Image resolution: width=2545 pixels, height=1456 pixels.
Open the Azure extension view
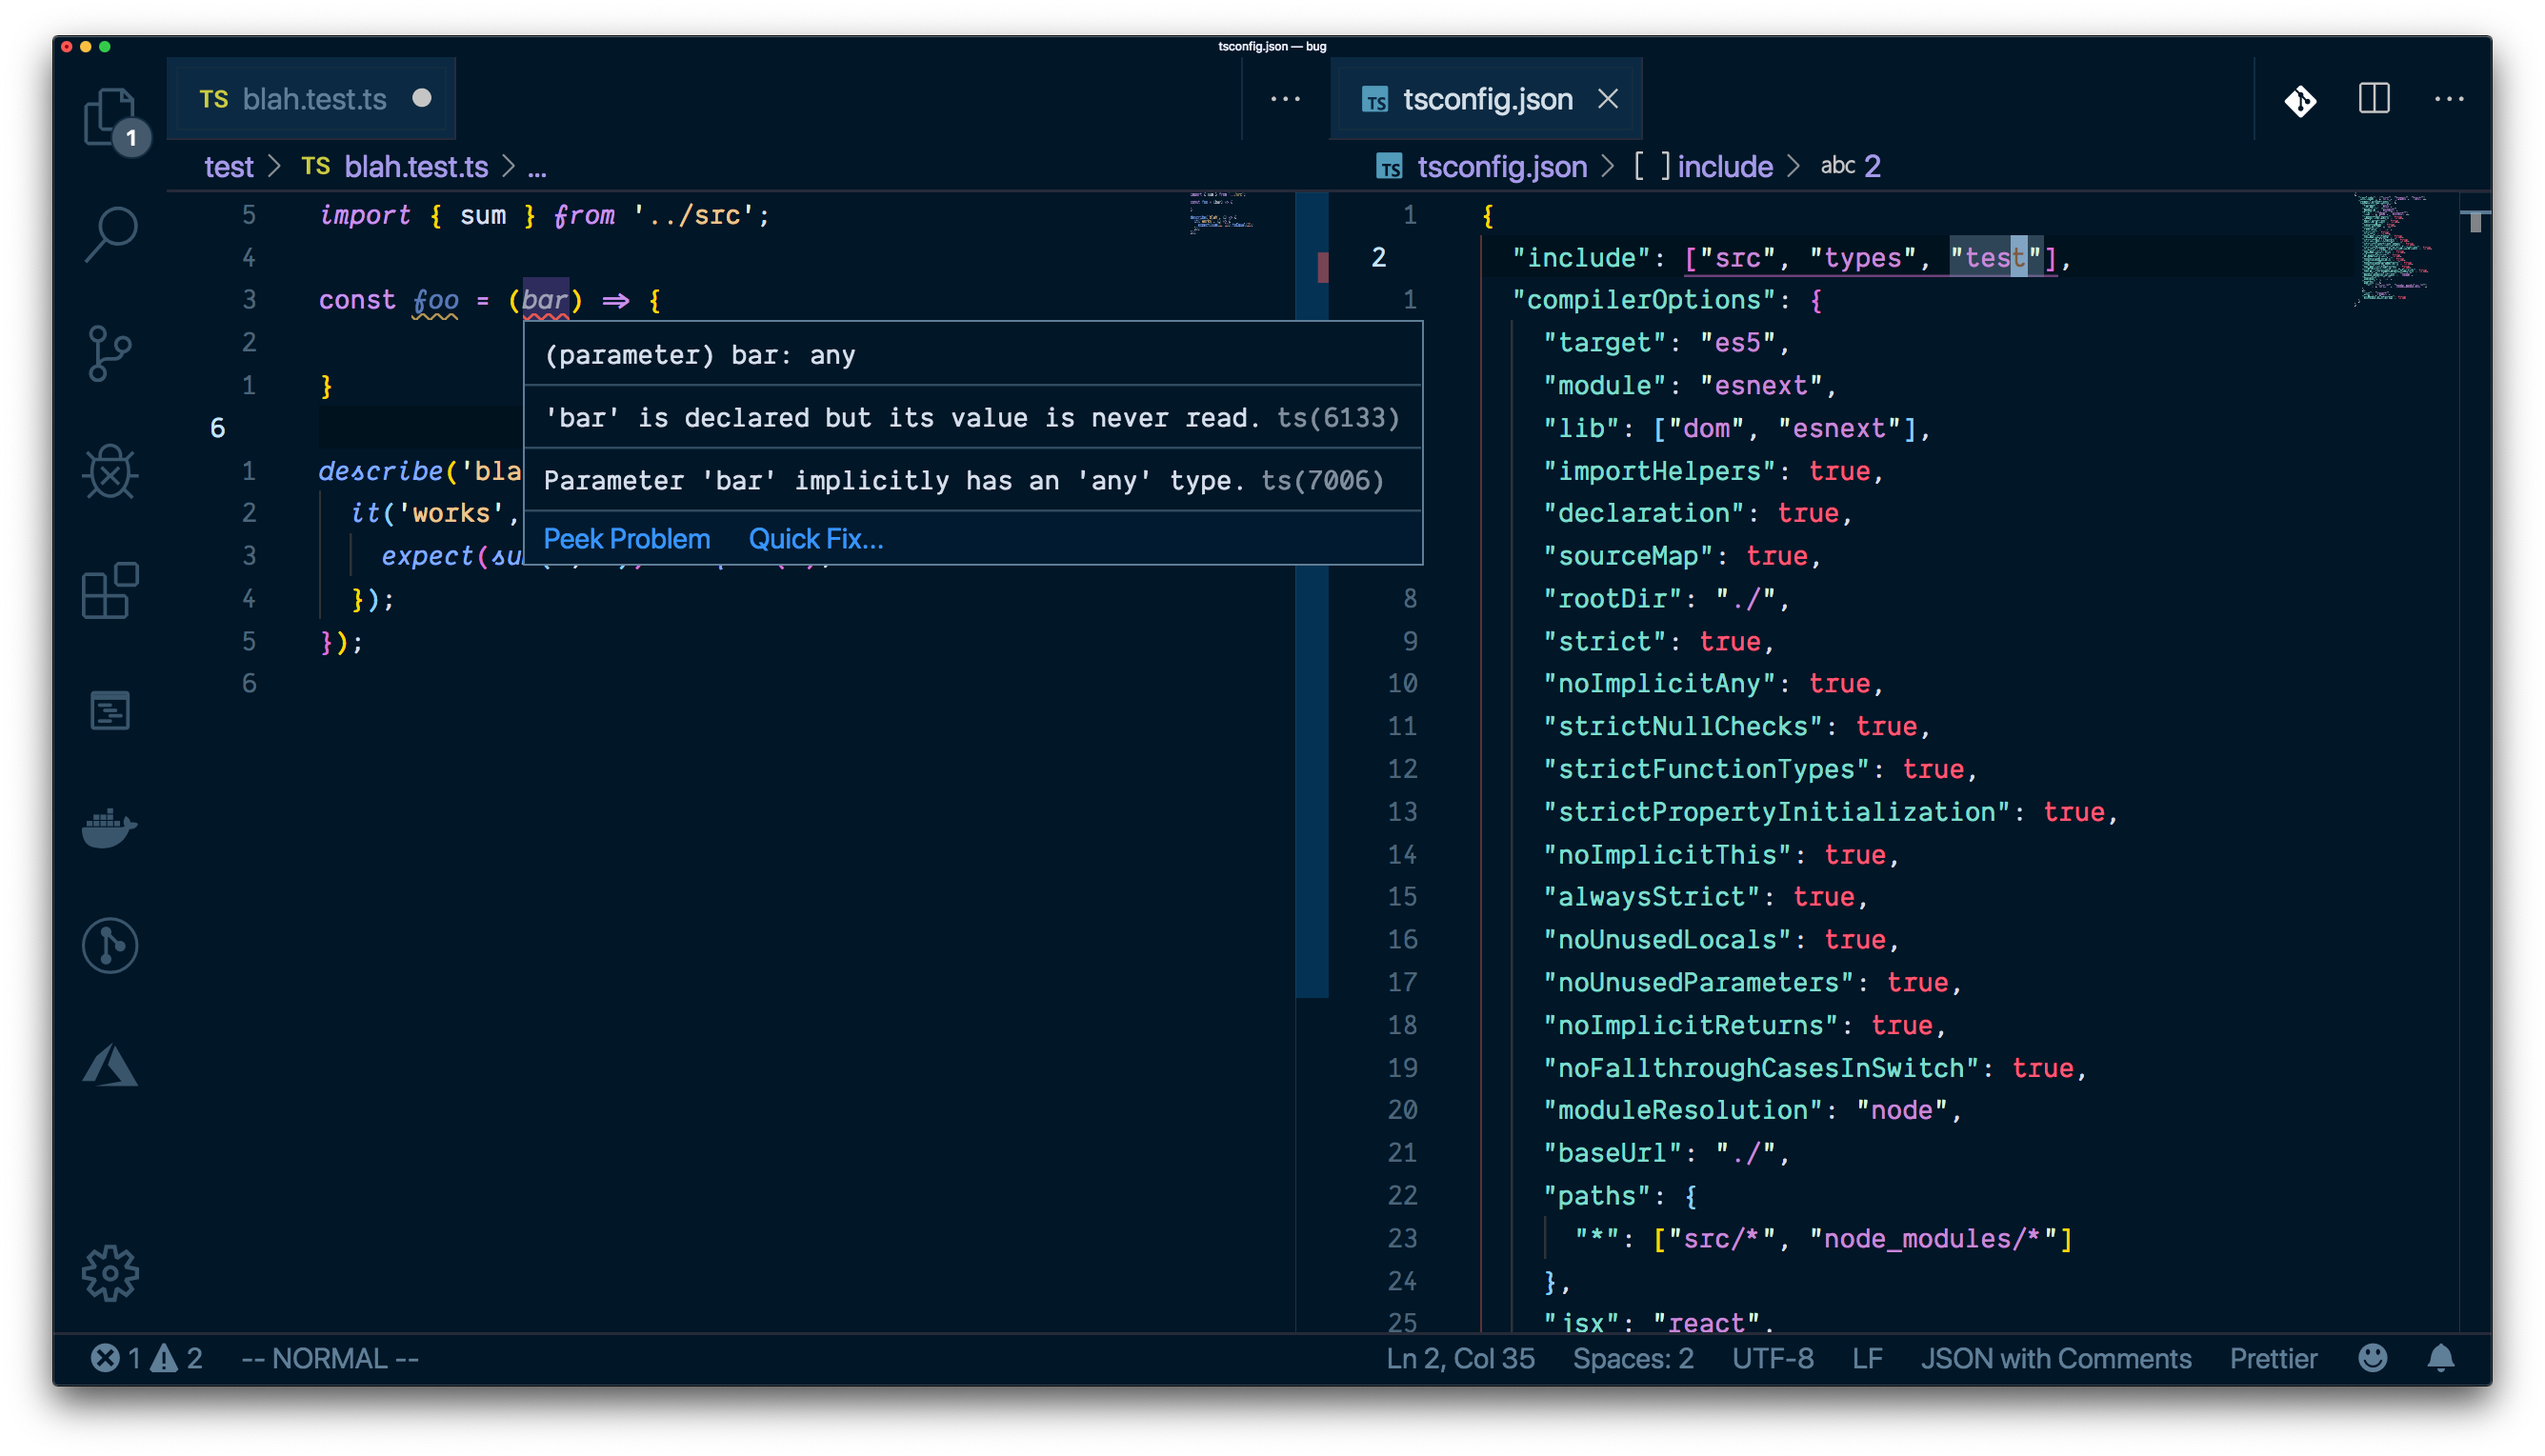coord(110,1066)
